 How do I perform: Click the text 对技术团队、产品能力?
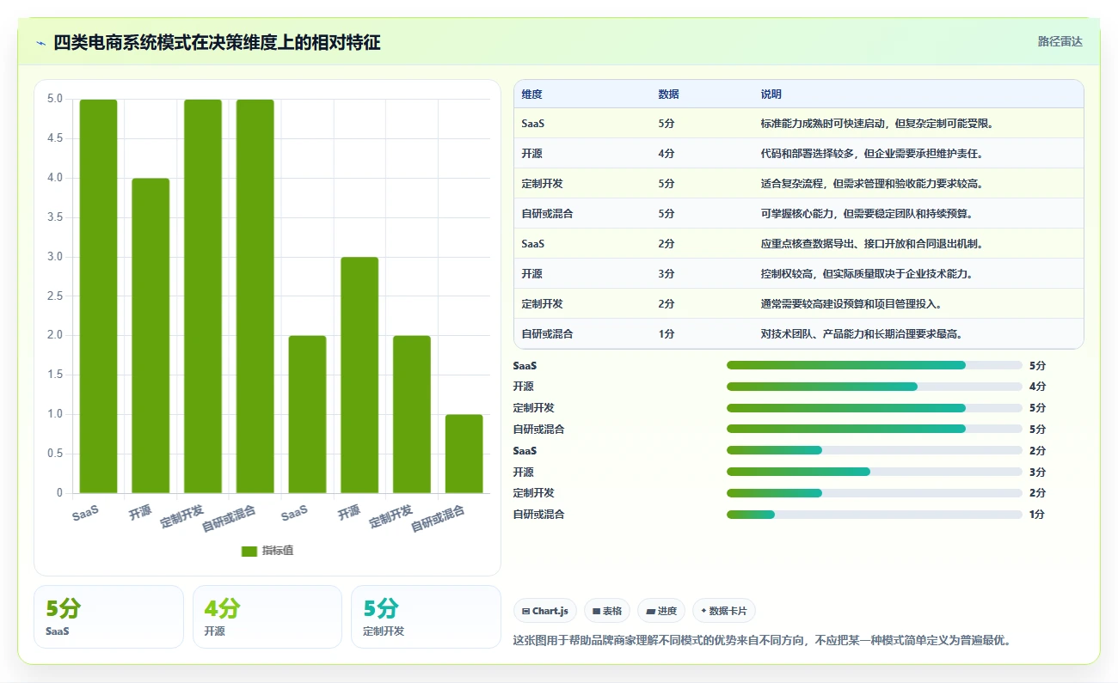click(x=813, y=334)
